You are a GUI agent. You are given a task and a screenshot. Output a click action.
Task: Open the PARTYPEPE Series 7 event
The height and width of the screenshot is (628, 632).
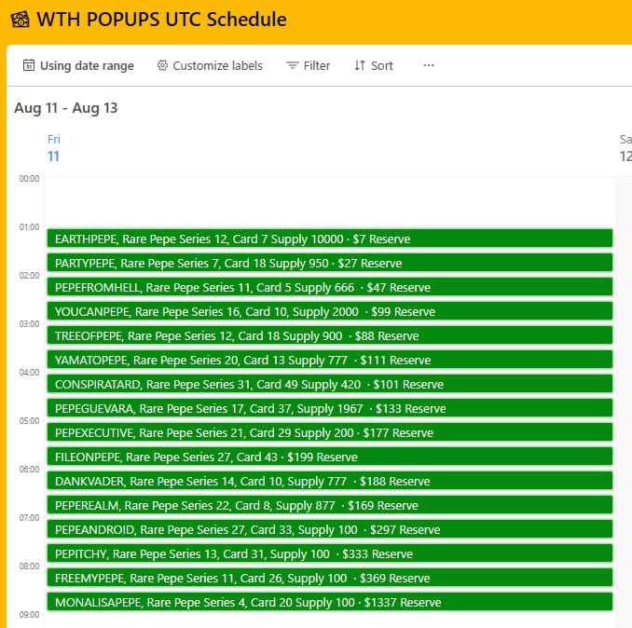(330, 263)
